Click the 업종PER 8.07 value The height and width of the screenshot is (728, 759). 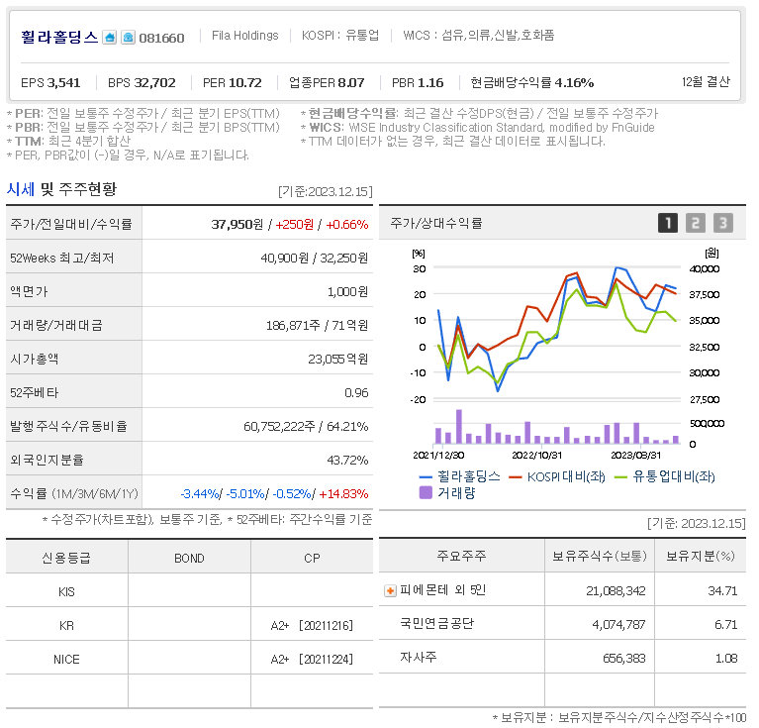coord(327,83)
